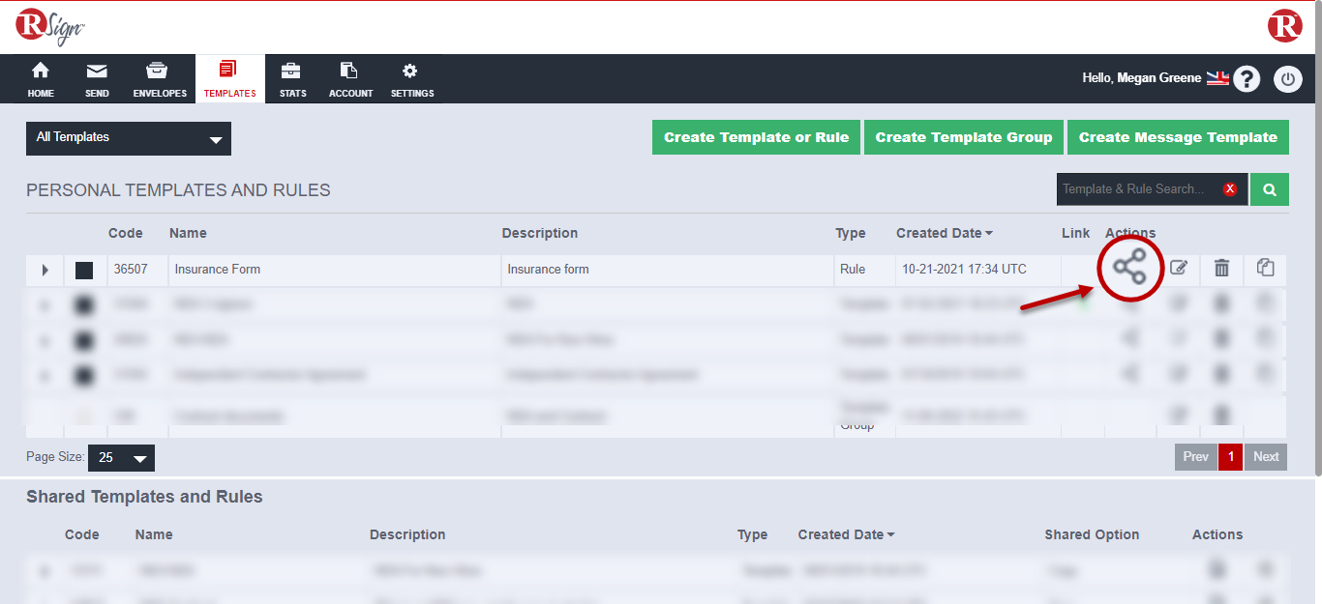Click the copy icon for Insurance Form
The image size is (1322, 604).
coord(1265,269)
